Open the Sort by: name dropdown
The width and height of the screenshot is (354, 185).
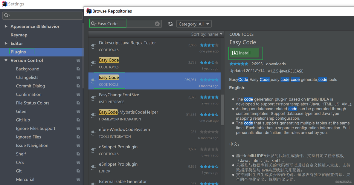[x=207, y=34]
